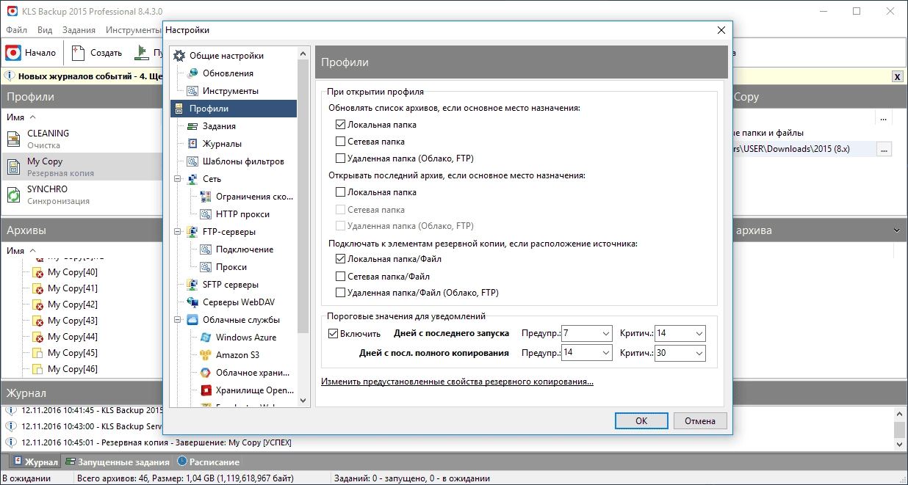Image resolution: width=908 pixels, height=485 pixels.
Task: Click Отмена in the Настройки dialog
Action: tap(700, 421)
